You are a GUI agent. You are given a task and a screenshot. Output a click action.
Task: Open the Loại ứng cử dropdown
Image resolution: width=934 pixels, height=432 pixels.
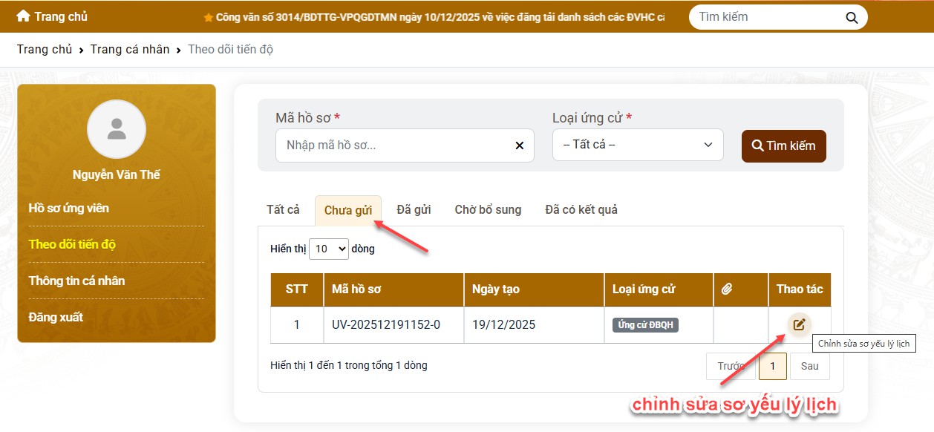point(638,145)
